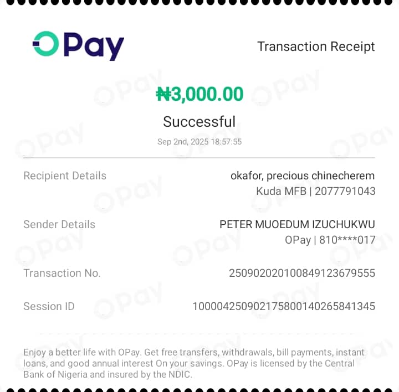399x392 pixels.
Task: Select the Sep 2nd, 2025 timestamp
Action: pos(199,142)
